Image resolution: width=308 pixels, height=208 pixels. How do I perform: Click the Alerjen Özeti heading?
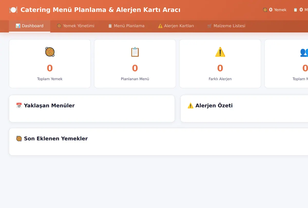point(214,105)
